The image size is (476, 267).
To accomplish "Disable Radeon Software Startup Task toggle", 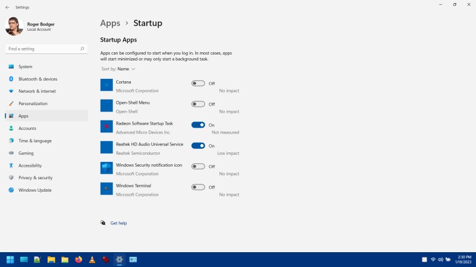I will [x=198, y=125].
